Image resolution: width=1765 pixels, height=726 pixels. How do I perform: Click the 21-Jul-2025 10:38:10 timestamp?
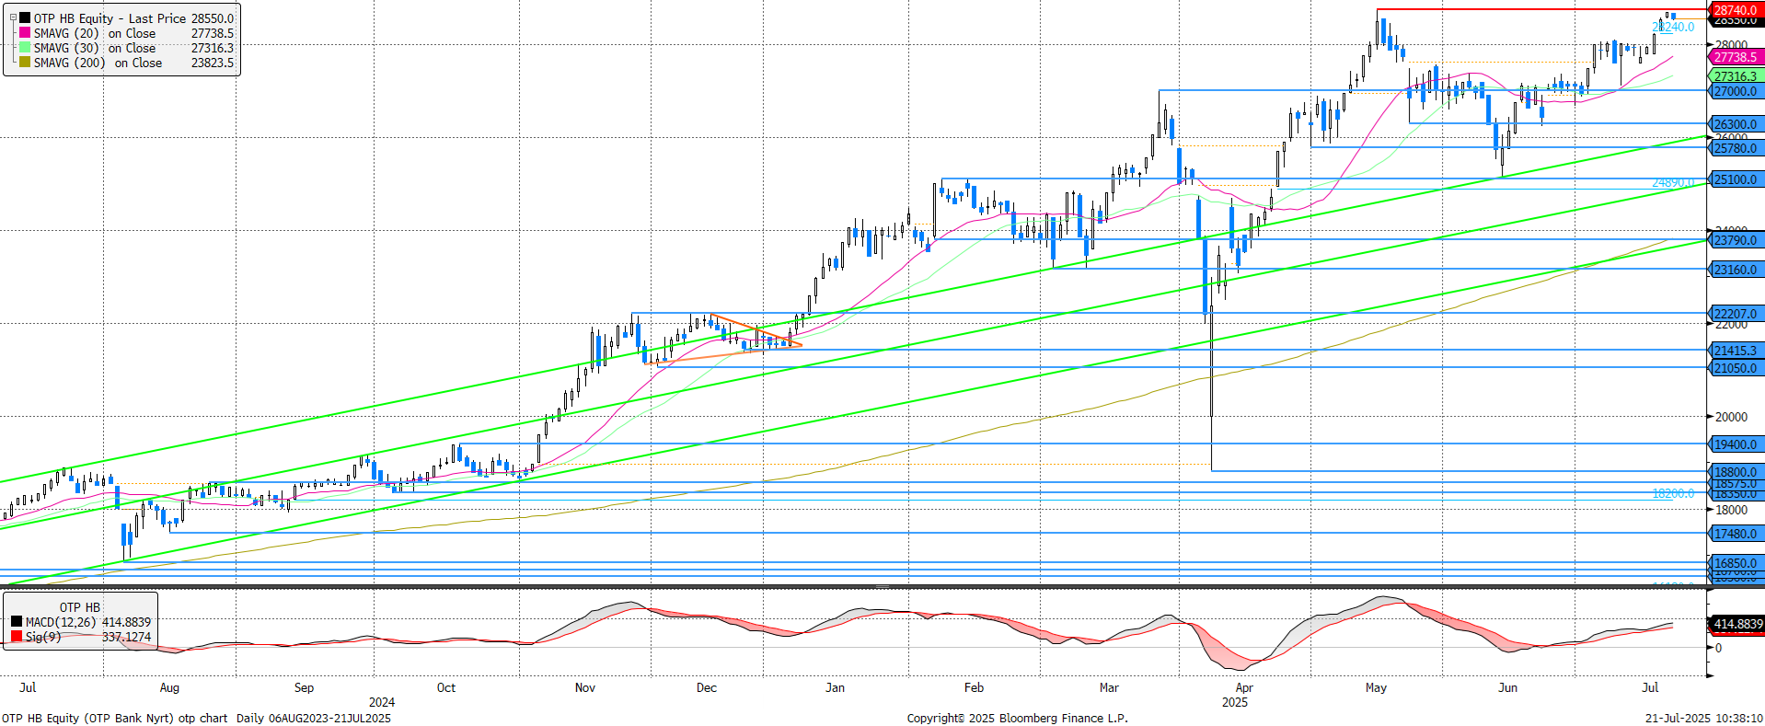point(1704,718)
